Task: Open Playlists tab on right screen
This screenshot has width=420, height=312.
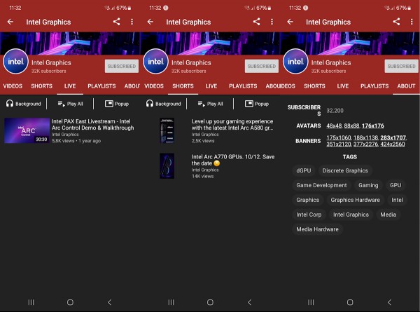Action: (x=374, y=86)
